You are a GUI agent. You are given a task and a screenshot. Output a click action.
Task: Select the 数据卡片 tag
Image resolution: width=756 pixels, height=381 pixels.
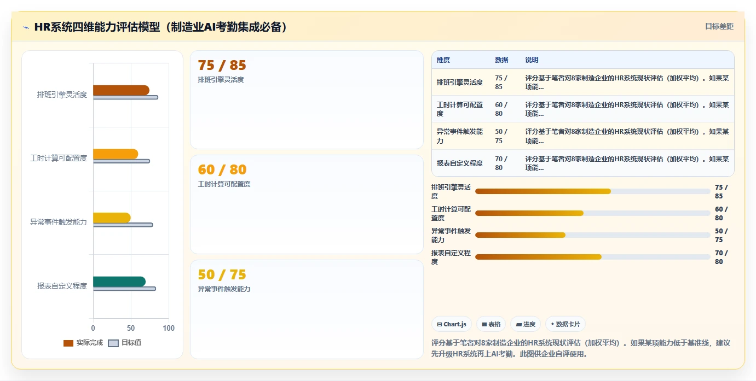[565, 324]
